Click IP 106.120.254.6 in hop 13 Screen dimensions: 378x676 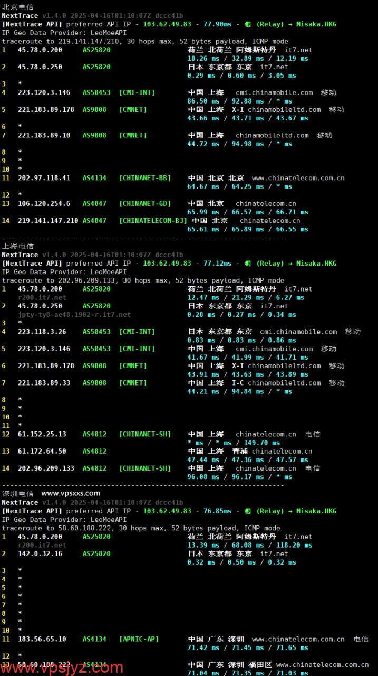[44, 203]
